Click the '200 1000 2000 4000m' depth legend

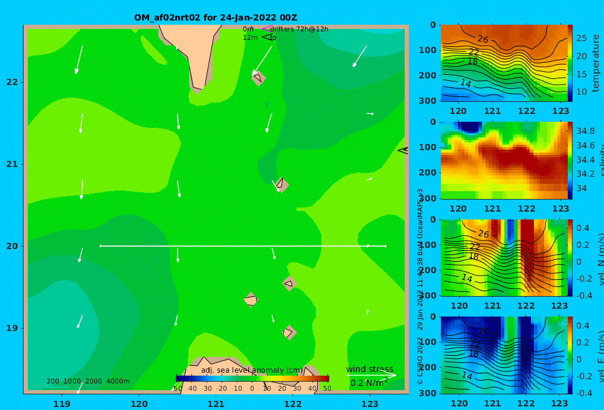tap(88, 381)
